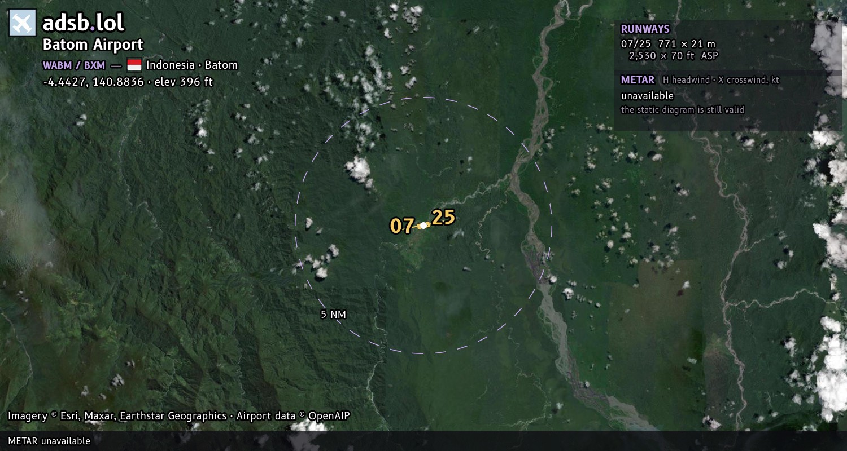Click the Batom Airport heading
847x451 pixels.
[x=93, y=45]
